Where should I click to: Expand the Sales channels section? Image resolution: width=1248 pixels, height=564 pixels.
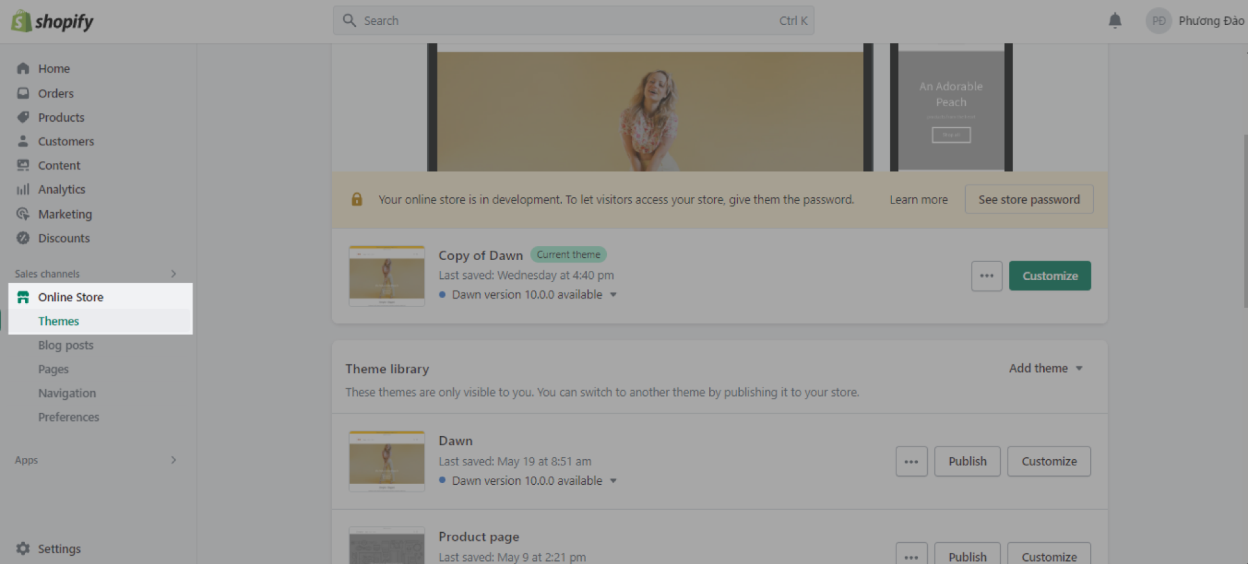click(x=174, y=273)
